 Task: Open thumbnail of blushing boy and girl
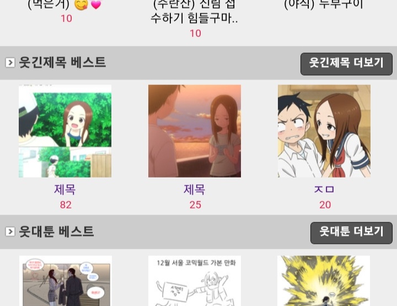click(x=324, y=131)
